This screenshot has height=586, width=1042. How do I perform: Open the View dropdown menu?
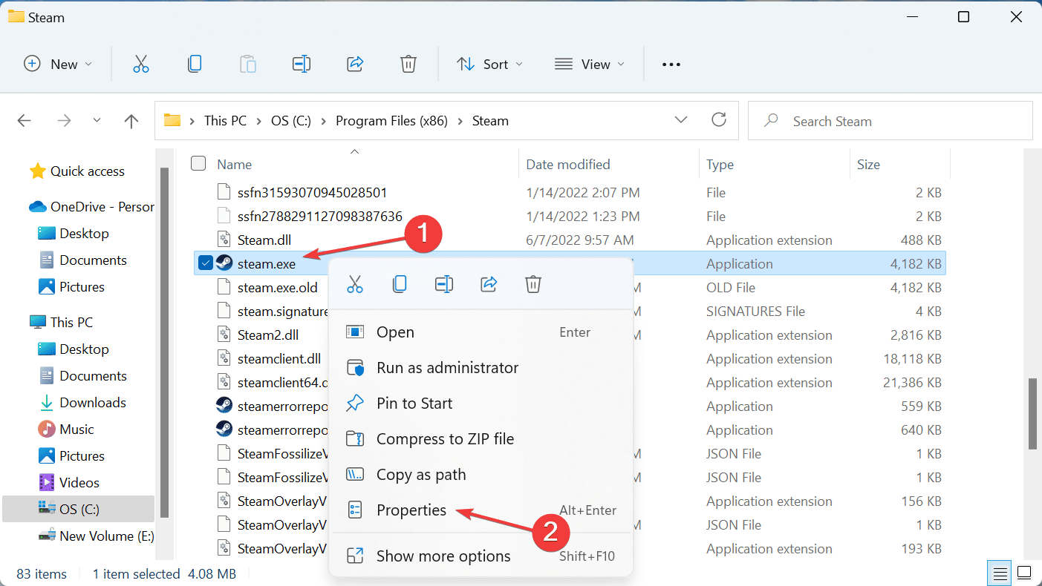[590, 65]
